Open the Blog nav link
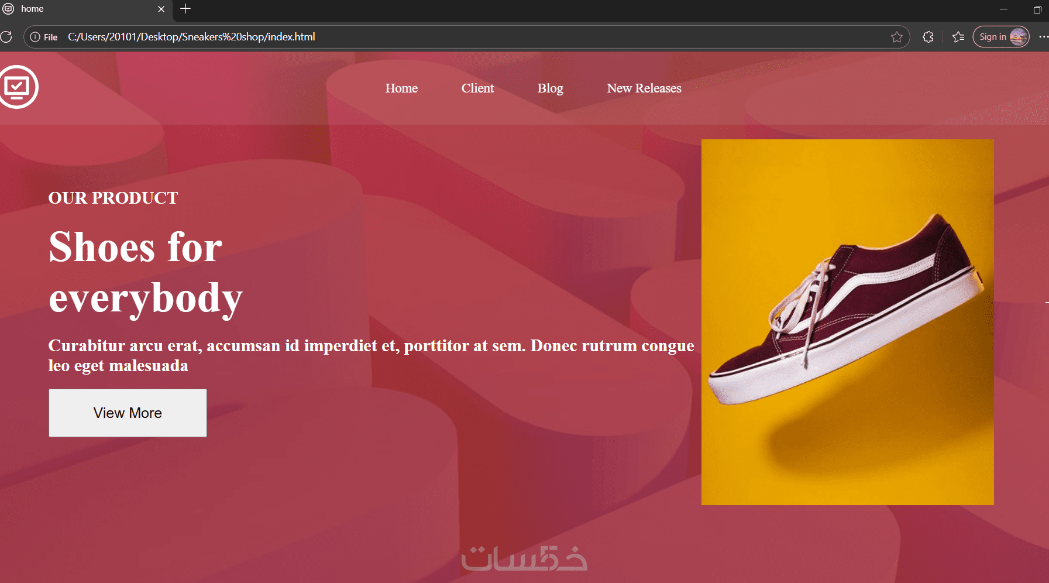The width and height of the screenshot is (1049, 583). pyautogui.click(x=550, y=88)
